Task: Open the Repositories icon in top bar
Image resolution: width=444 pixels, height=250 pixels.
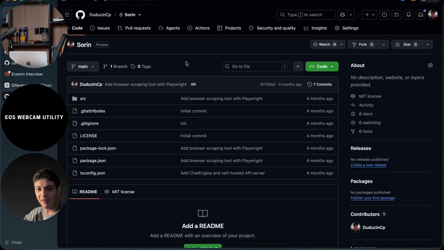Action: 409,15
